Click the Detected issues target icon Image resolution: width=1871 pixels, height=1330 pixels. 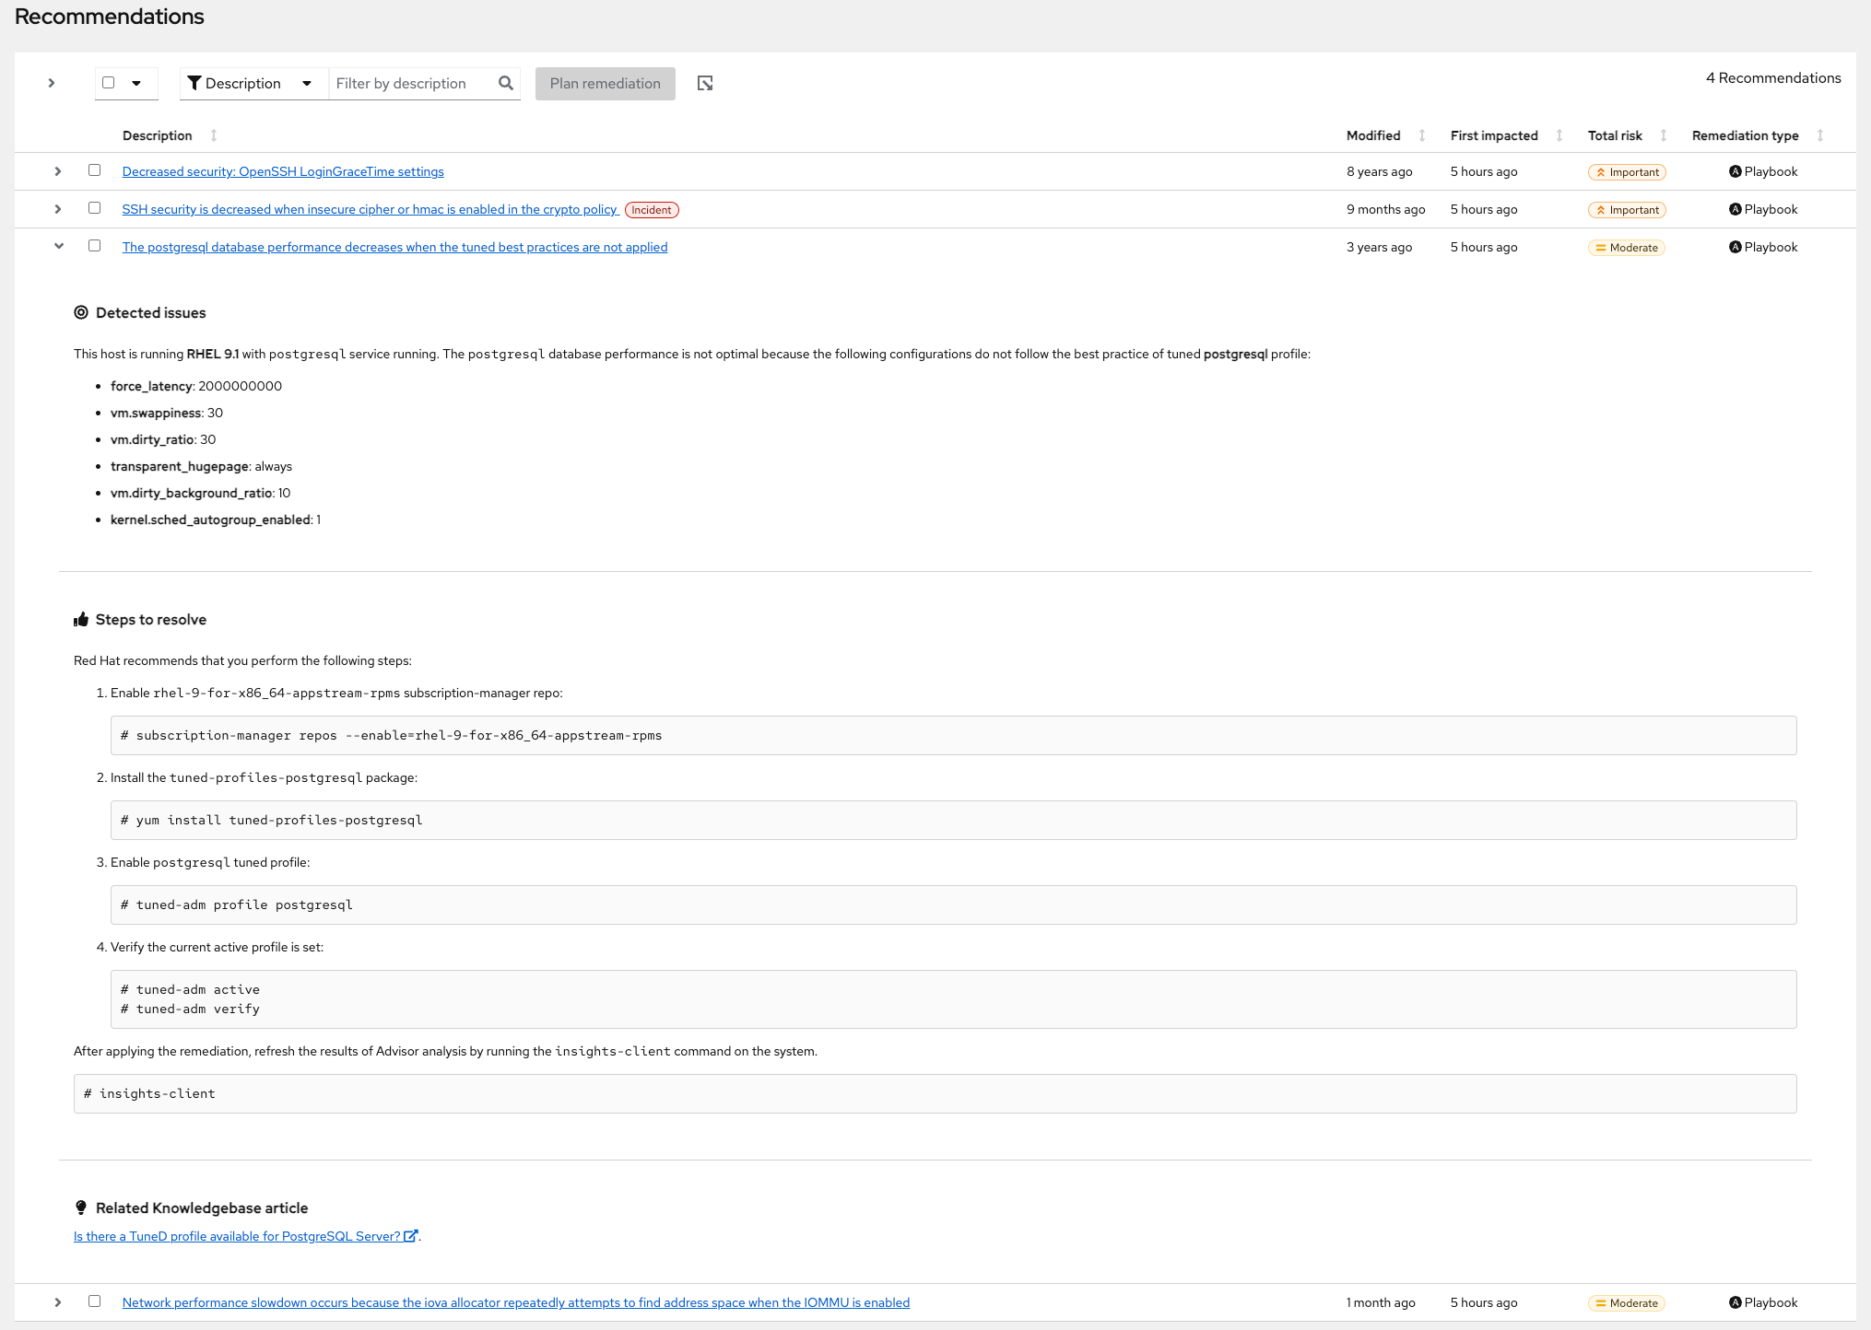point(81,312)
